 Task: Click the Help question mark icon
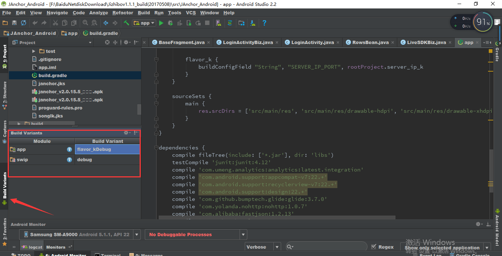(x=264, y=22)
